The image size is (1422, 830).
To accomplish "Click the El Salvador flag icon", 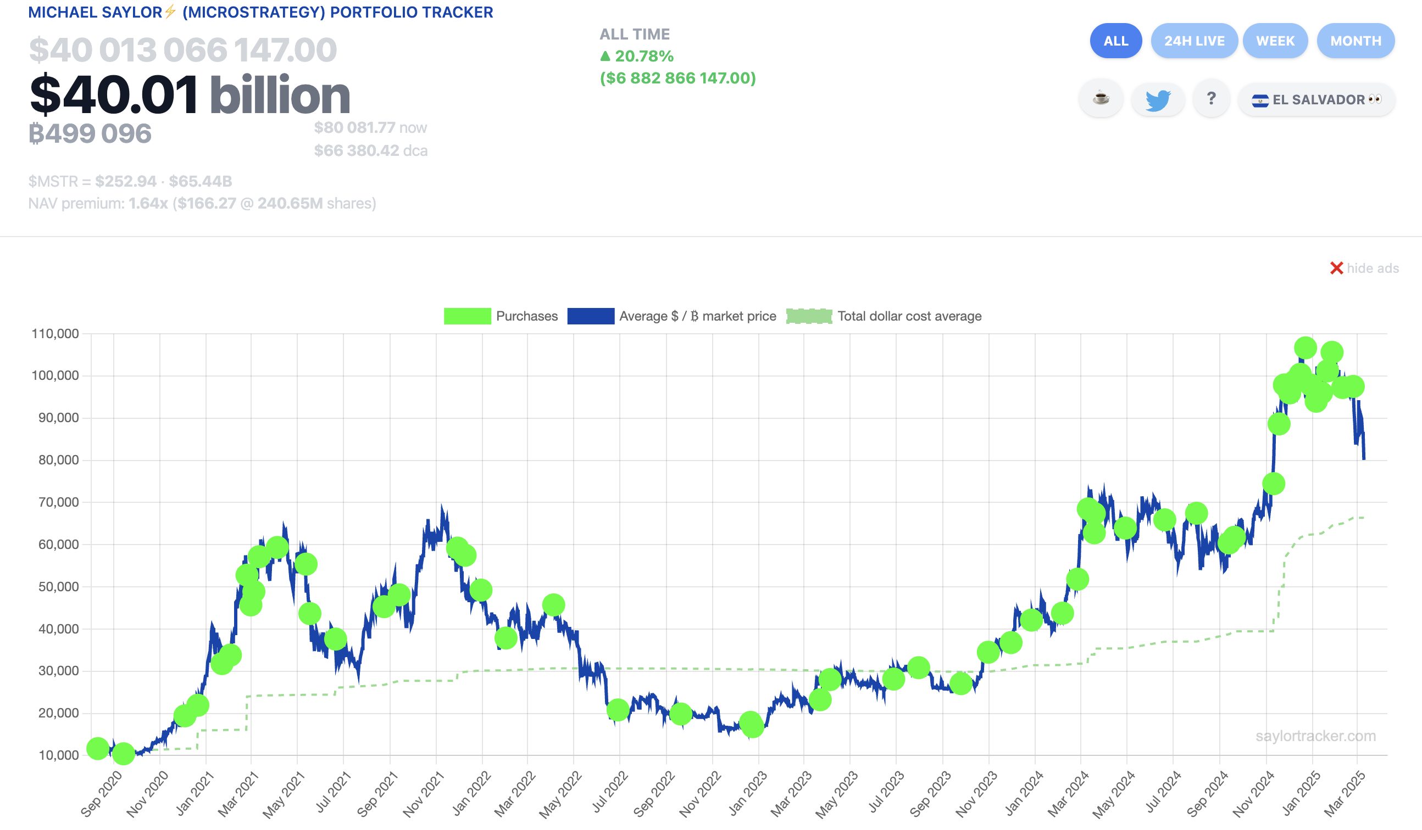I will (x=1260, y=100).
